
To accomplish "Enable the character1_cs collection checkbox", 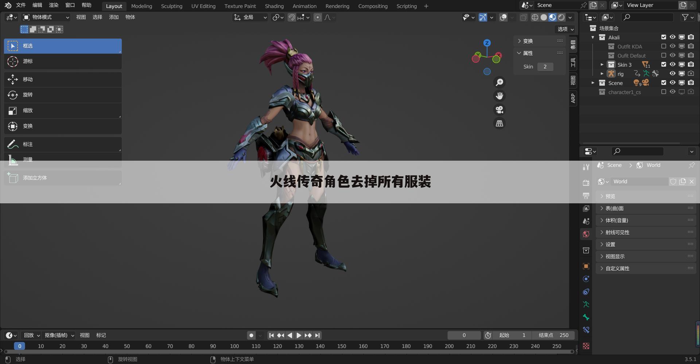I will coord(664,92).
